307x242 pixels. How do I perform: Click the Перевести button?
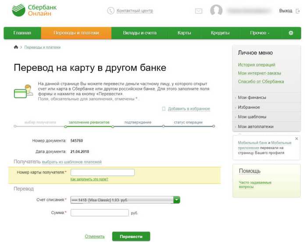tap(131, 237)
